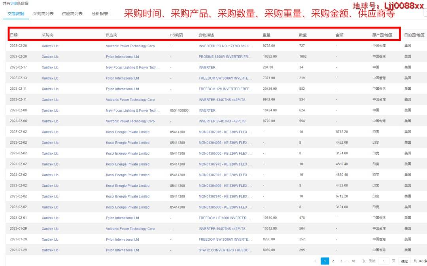
Task: Go to the previous page arrow
Action: pos(316,261)
